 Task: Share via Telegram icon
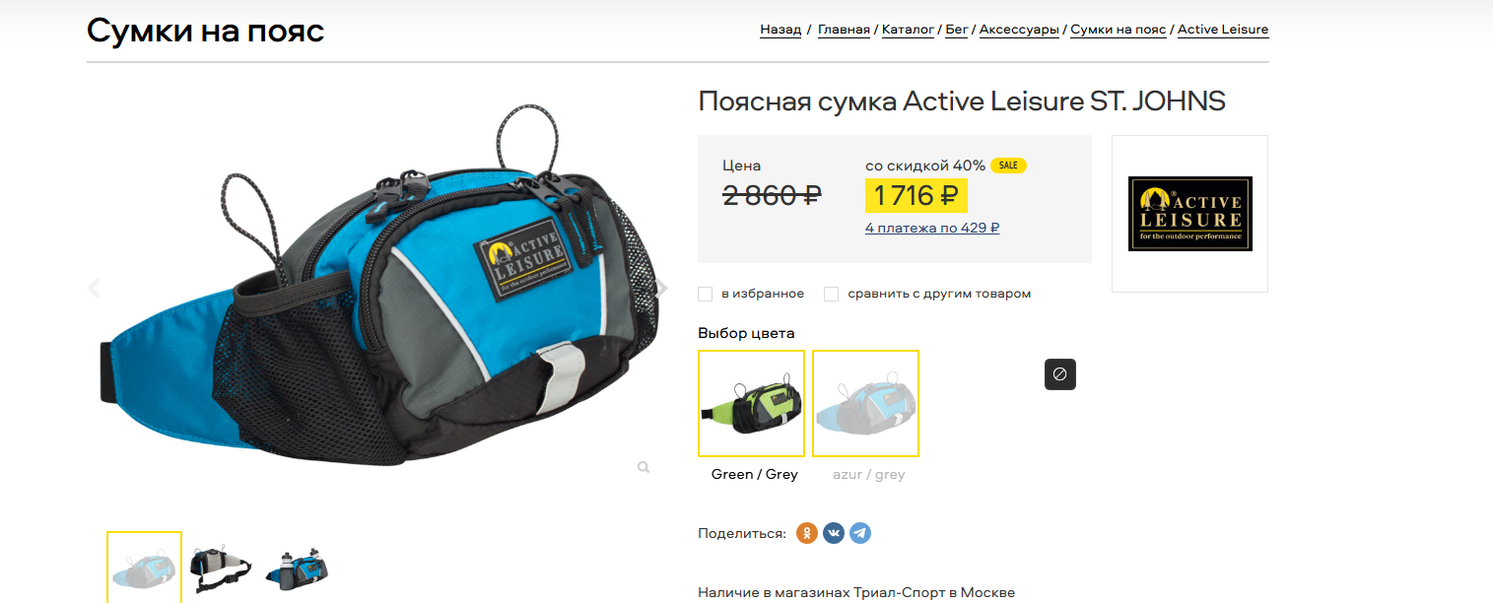pyautogui.click(x=860, y=533)
